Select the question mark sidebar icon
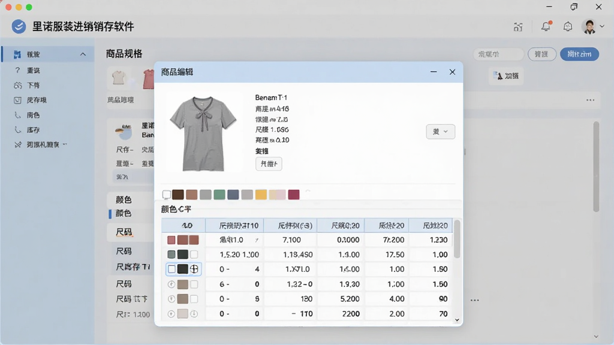This screenshot has width=614, height=345. pos(17,71)
